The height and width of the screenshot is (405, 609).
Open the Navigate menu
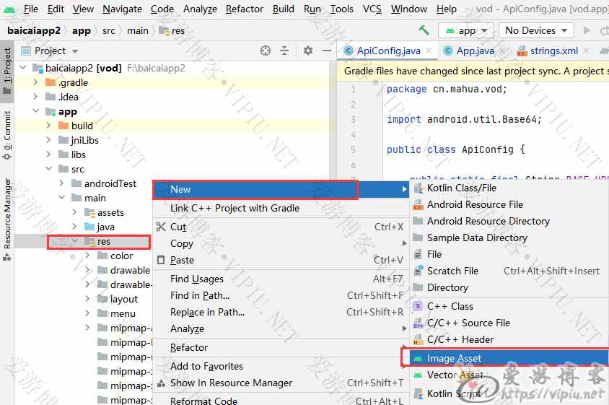(122, 9)
